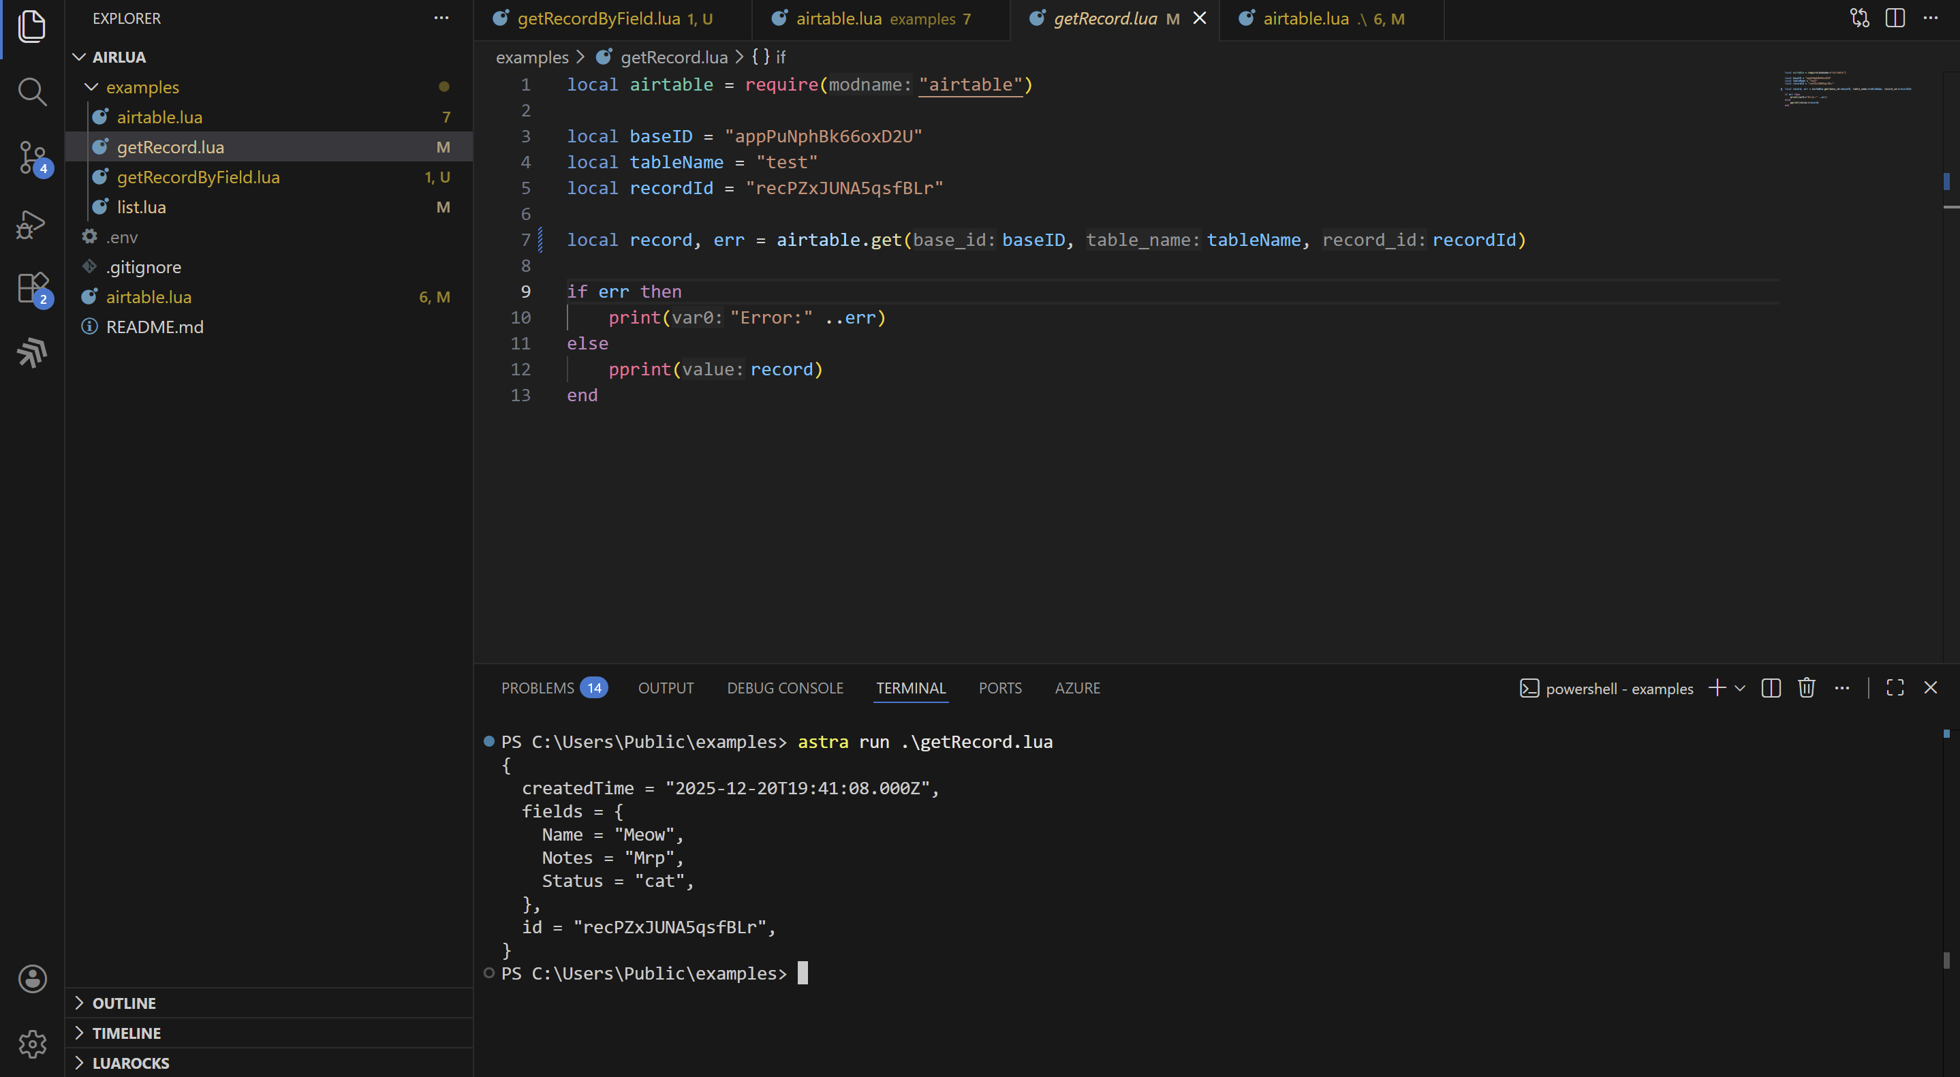Screen dimensions: 1960x1077
Task: Collapse the examples folder
Action: [x=142, y=87]
